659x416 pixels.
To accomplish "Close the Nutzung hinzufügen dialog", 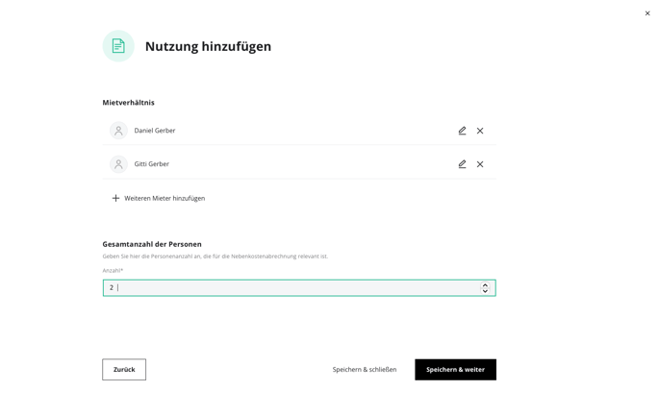I will [647, 13].
